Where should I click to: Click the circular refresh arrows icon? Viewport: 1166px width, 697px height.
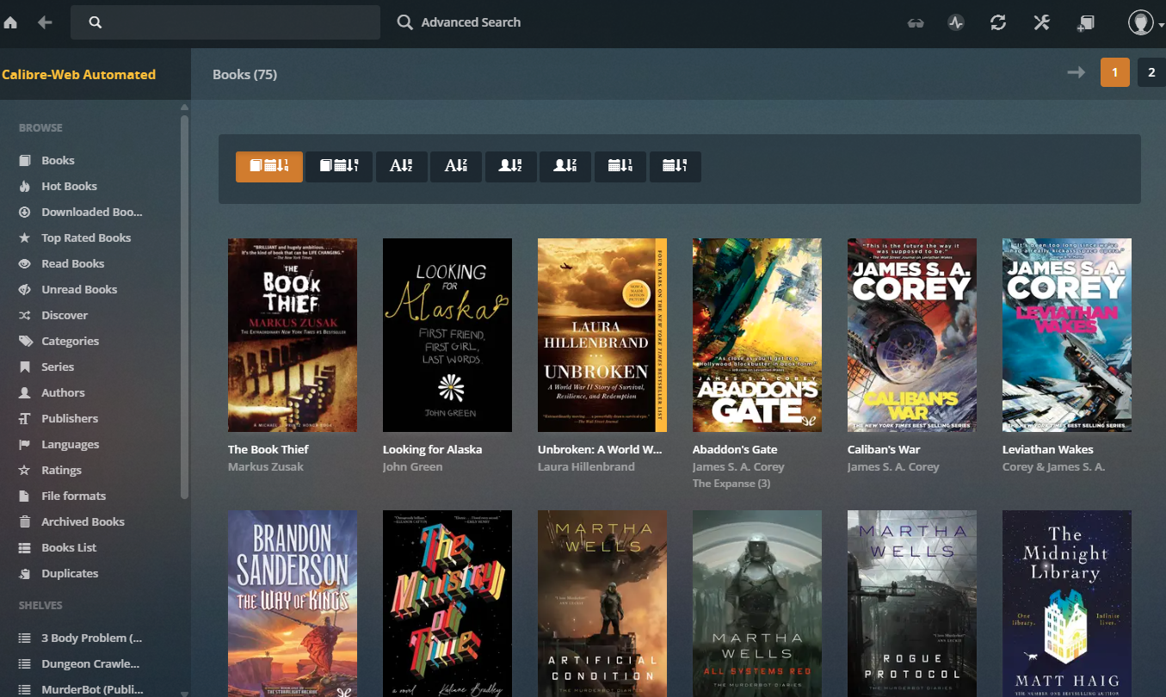pyautogui.click(x=998, y=23)
